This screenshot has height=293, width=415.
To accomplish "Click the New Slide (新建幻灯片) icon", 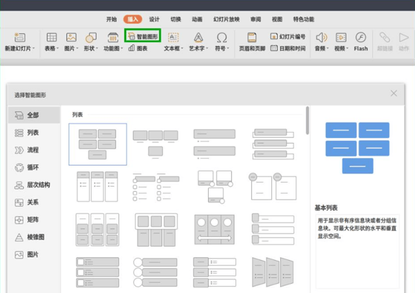I will tap(19, 37).
